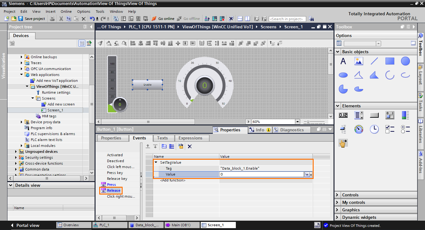The height and width of the screenshot is (230, 425).
Task: Collapse the Details view panel
Action: coord(11,185)
